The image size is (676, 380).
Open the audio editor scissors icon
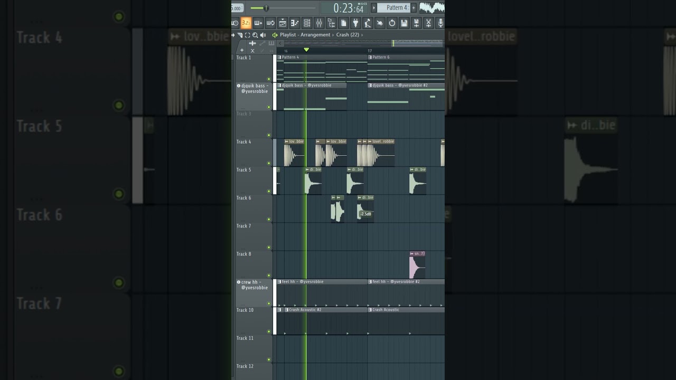point(428,23)
